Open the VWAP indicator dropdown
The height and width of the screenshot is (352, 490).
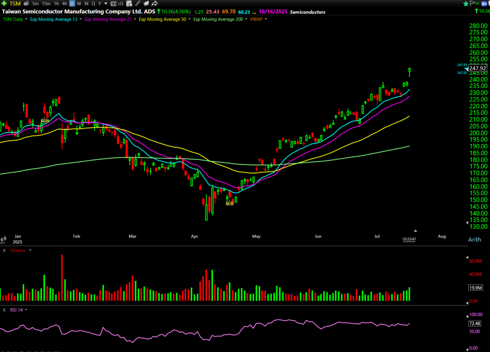[266, 19]
